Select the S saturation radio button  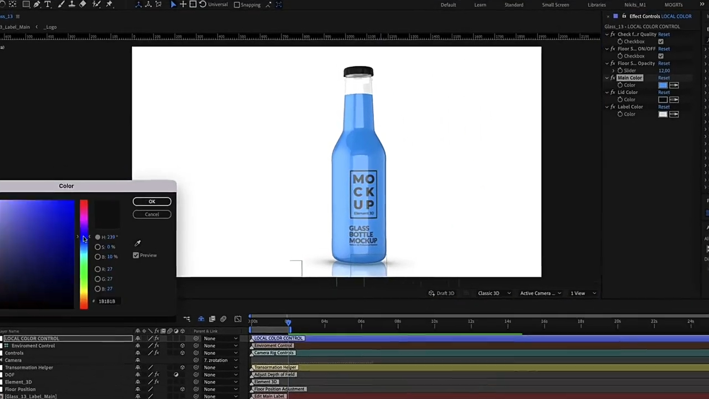point(97,247)
